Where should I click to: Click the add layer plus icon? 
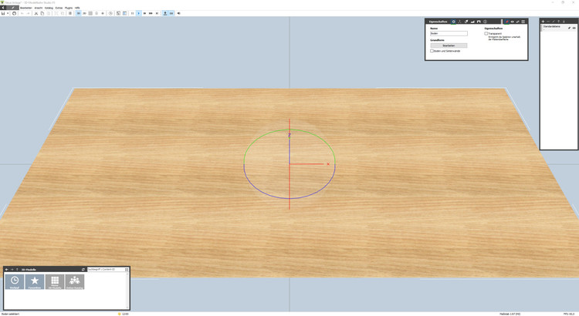[x=543, y=22]
